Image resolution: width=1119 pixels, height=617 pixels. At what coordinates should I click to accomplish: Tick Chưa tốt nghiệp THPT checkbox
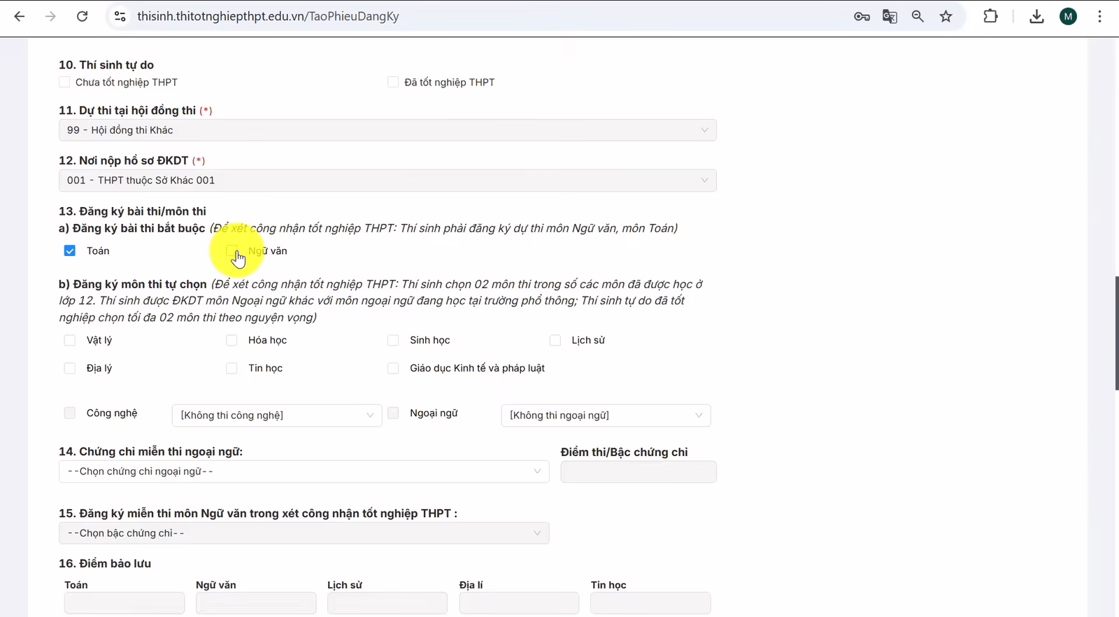(x=64, y=82)
